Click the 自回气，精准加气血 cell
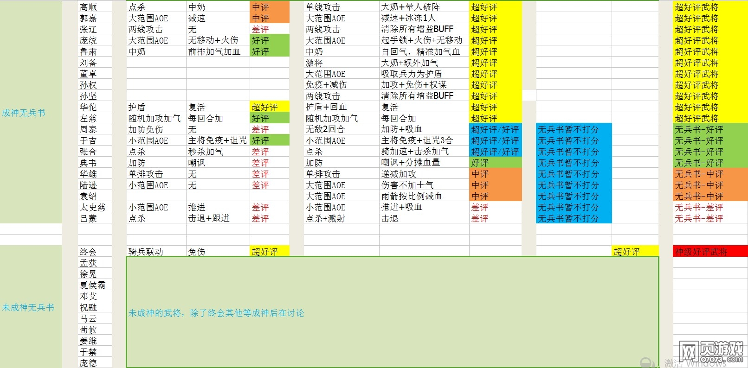748x368 pixels. click(424, 51)
